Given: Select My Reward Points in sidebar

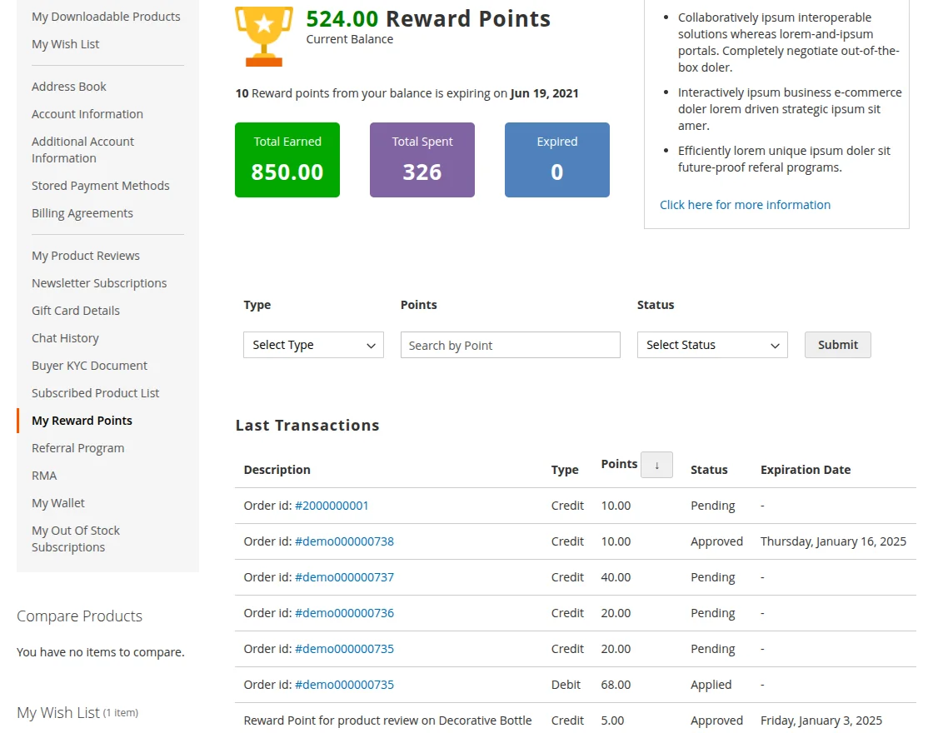Looking at the screenshot, I should 82,420.
